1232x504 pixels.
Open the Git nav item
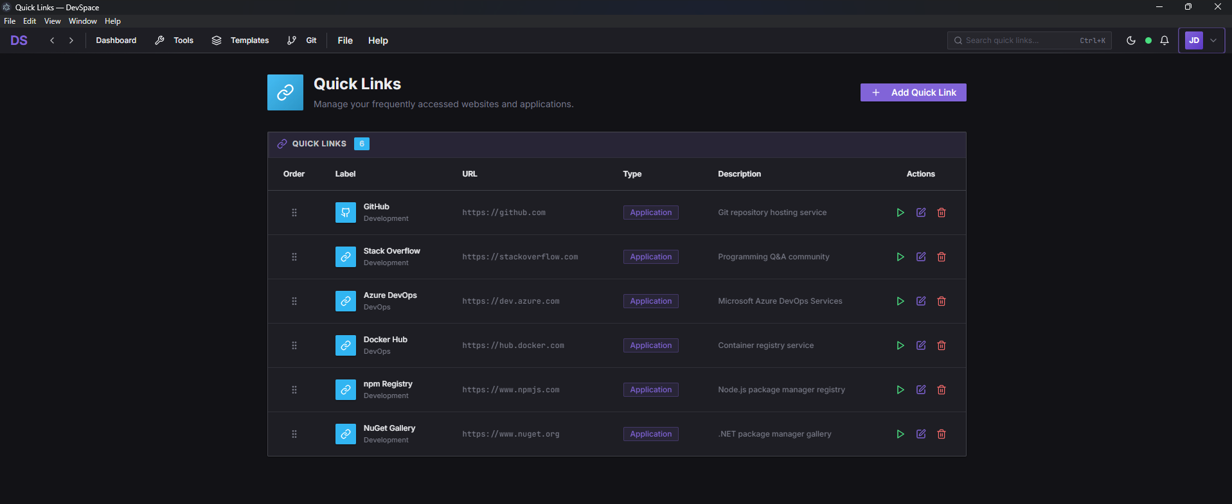302,40
